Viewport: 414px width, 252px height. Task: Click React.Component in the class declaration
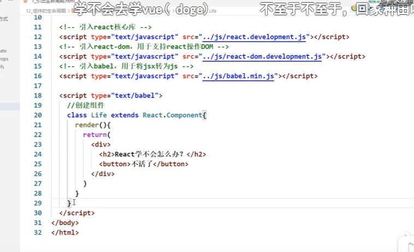click(173, 115)
